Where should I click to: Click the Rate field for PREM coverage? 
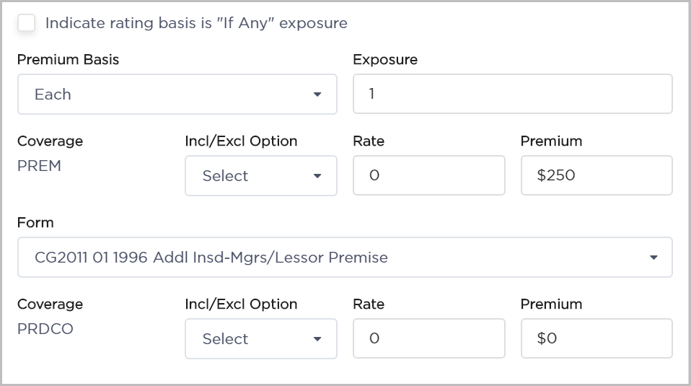tap(428, 176)
